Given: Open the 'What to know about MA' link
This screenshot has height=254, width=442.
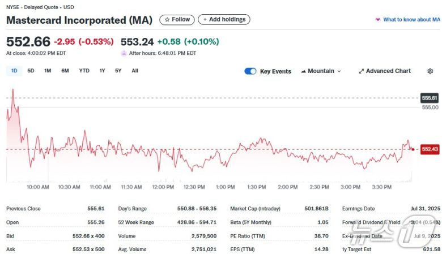Looking at the screenshot, I should point(407,20).
